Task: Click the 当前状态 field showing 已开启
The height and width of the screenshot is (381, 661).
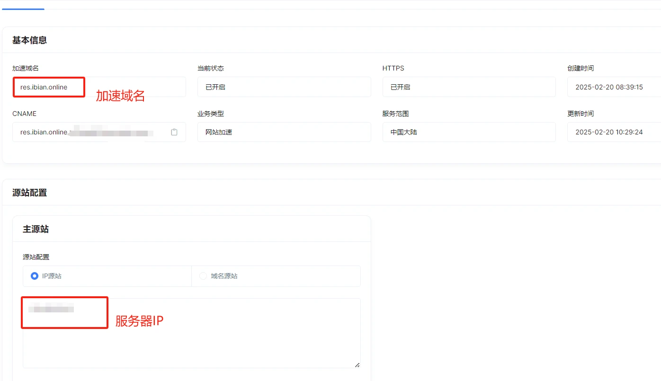Action: (284, 87)
